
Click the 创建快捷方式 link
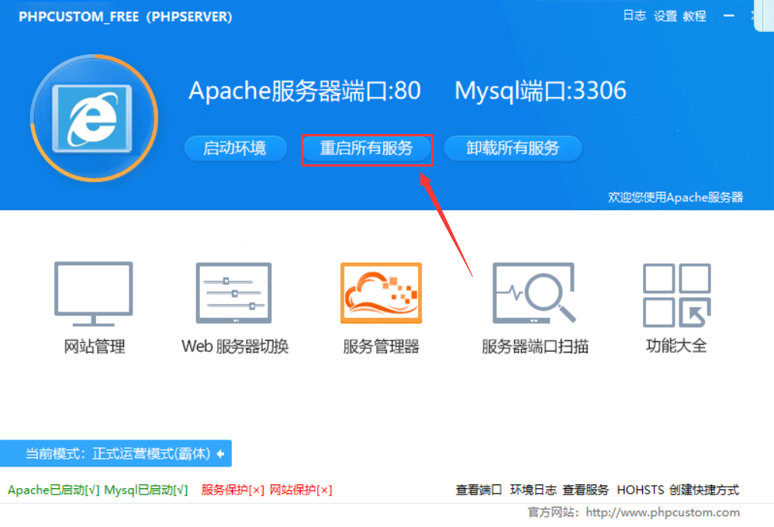(x=704, y=490)
